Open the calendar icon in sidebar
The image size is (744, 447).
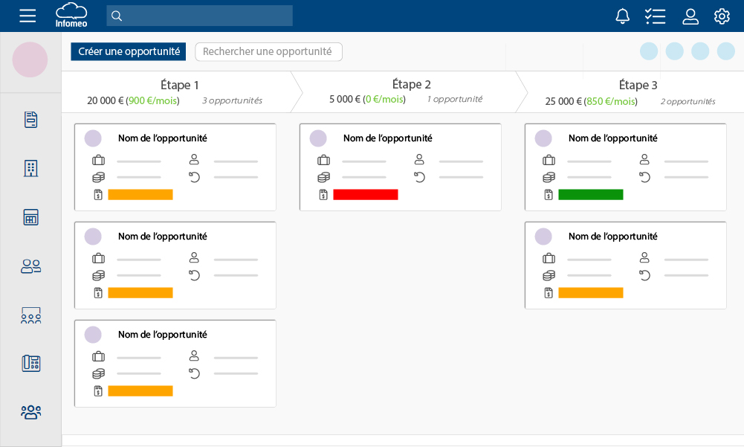pos(30,217)
